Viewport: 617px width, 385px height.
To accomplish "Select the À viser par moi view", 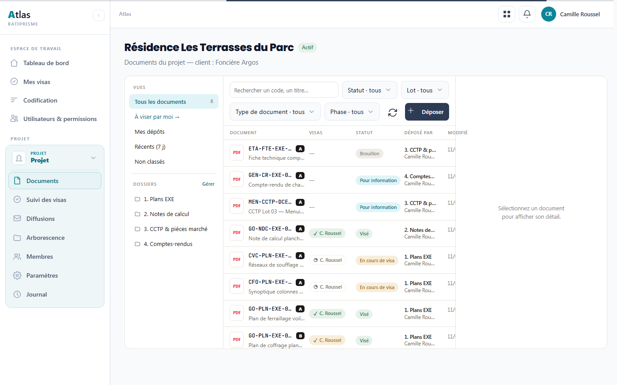I will 174,117.
